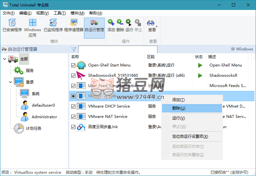Open the 已监视程序 module

click(53, 25)
